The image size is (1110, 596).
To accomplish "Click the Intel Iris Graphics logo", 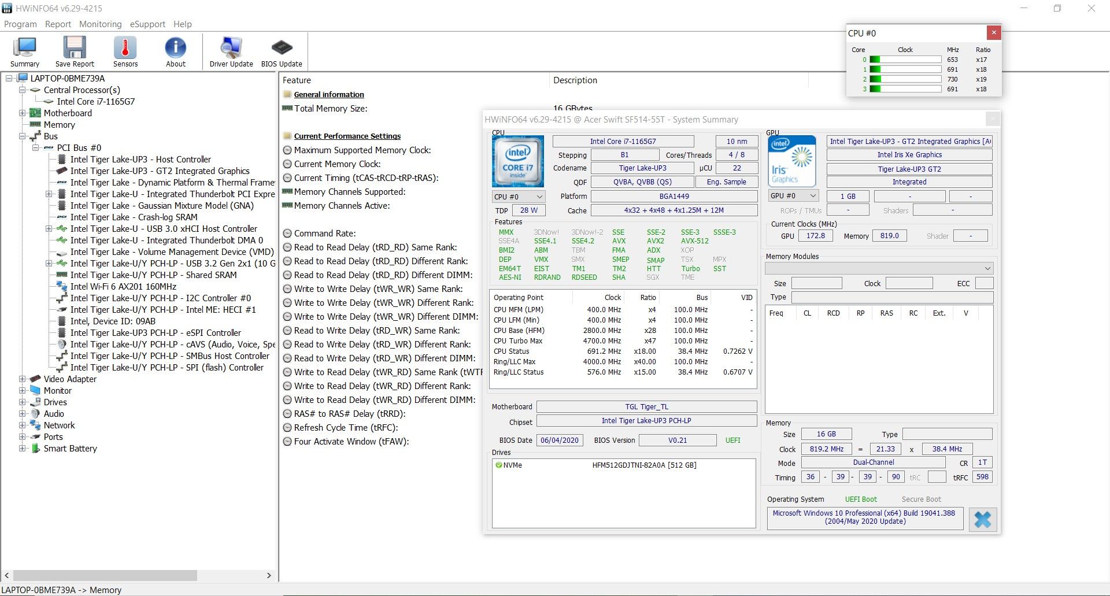I will click(791, 161).
